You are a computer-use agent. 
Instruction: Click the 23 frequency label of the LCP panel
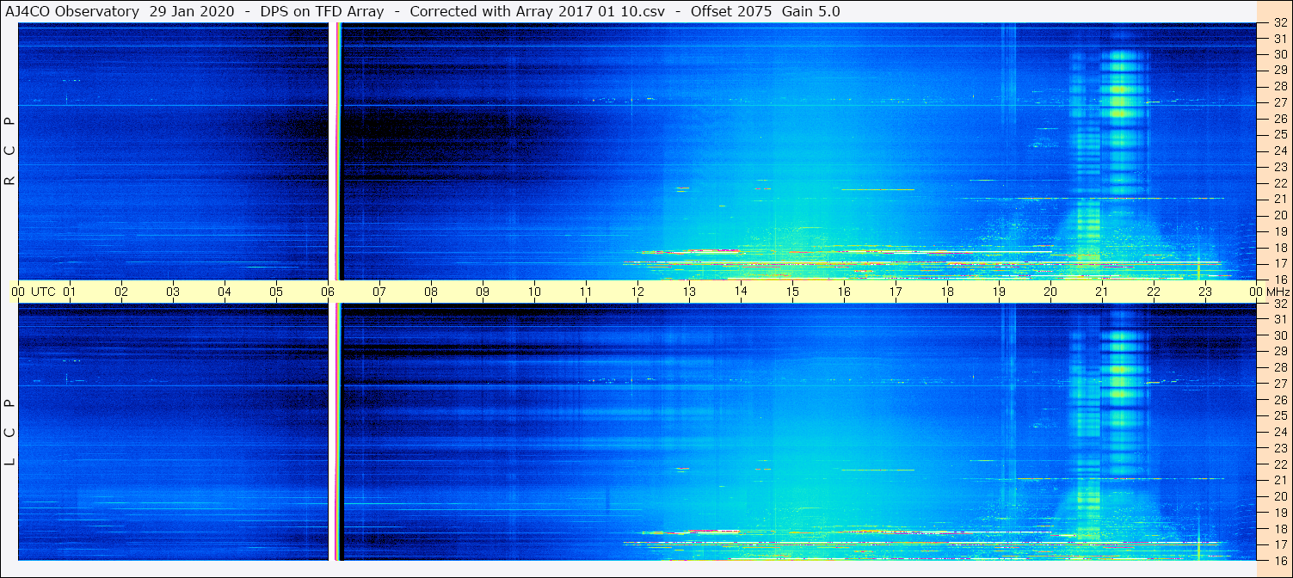(1280, 448)
